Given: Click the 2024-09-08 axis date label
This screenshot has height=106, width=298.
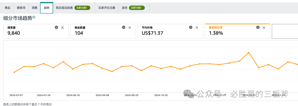Looking at the screenshot, I should 102,95.
